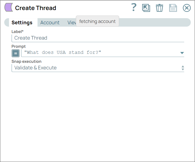Edit the Label field Create Thread
Viewport: 195px width, 162px height.
coord(98,38)
